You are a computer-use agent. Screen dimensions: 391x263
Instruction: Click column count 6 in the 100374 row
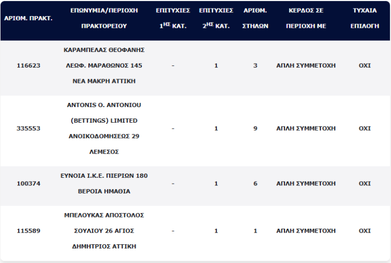pyautogui.click(x=255, y=183)
